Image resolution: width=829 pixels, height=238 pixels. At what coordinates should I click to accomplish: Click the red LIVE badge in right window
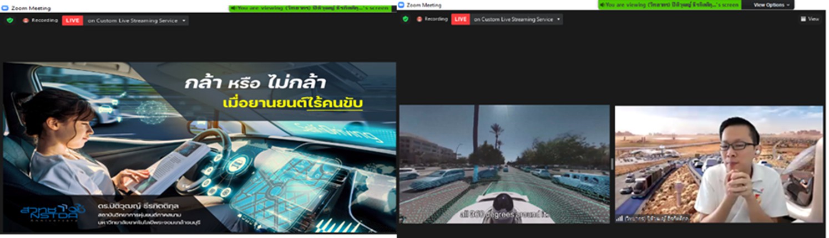click(x=461, y=19)
